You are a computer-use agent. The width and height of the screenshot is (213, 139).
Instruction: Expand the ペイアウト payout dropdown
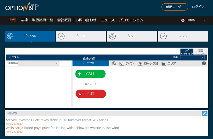pos(91,63)
